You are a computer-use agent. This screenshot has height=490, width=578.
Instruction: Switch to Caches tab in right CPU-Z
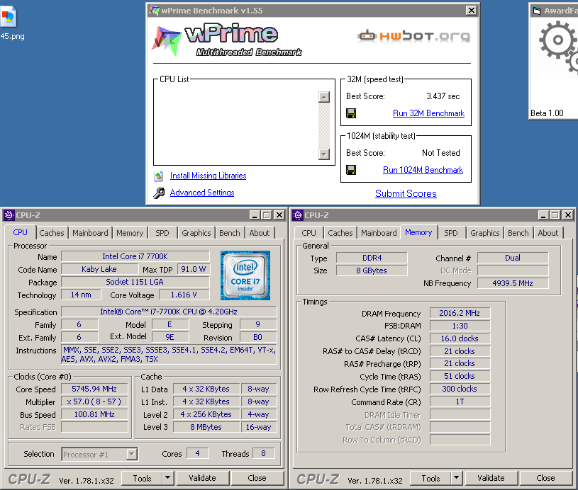(x=340, y=233)
